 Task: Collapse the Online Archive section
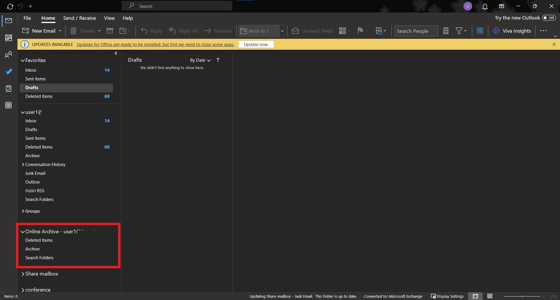(23, 232)
